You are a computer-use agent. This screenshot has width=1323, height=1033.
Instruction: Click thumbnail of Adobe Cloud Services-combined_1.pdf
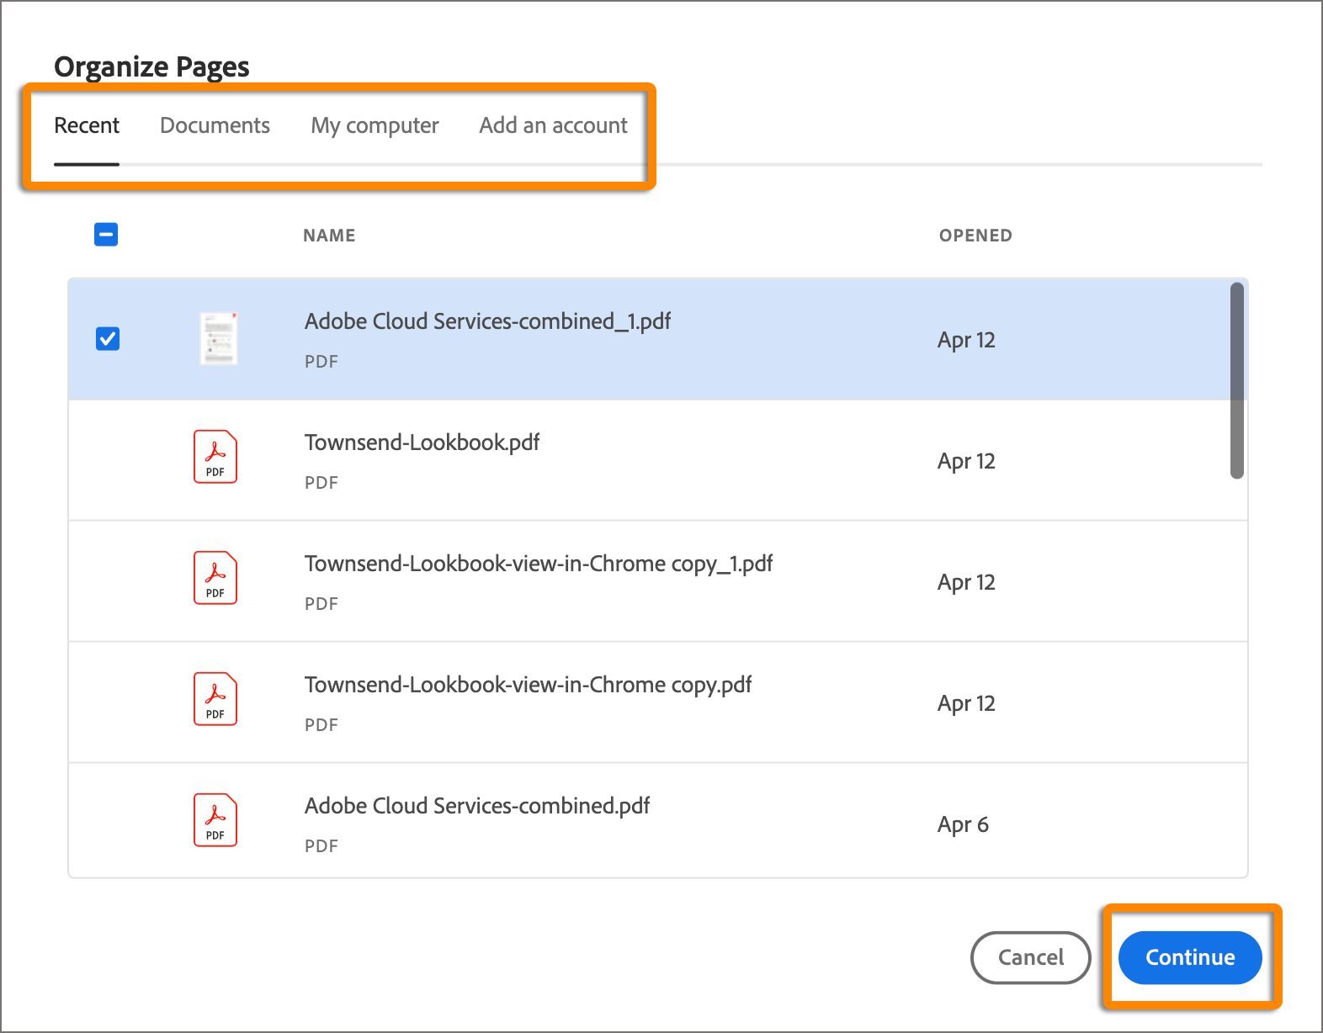coord(219,339)
